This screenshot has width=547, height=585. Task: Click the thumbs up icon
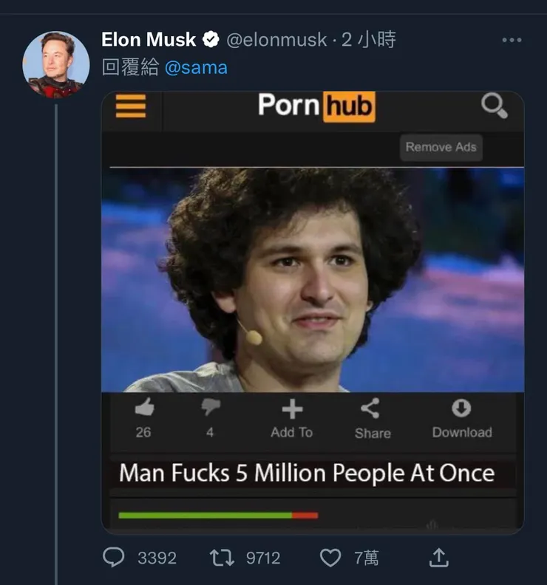tap(144, 408)
